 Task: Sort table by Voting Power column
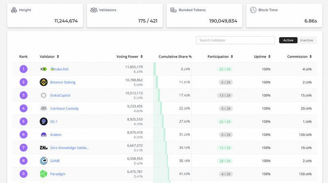click(130, 56)
